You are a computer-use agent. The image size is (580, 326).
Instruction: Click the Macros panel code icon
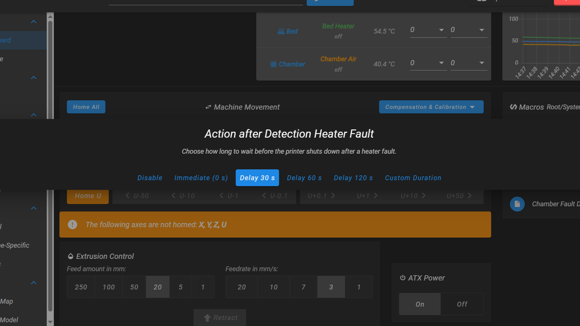click(514, 107)
